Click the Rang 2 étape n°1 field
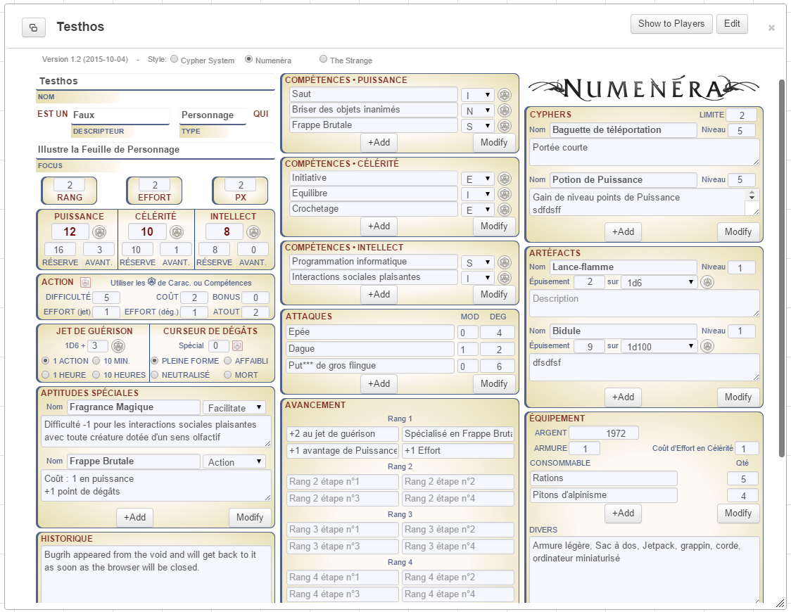The height and width of the screenshot is (612, 791). point(343,482)
